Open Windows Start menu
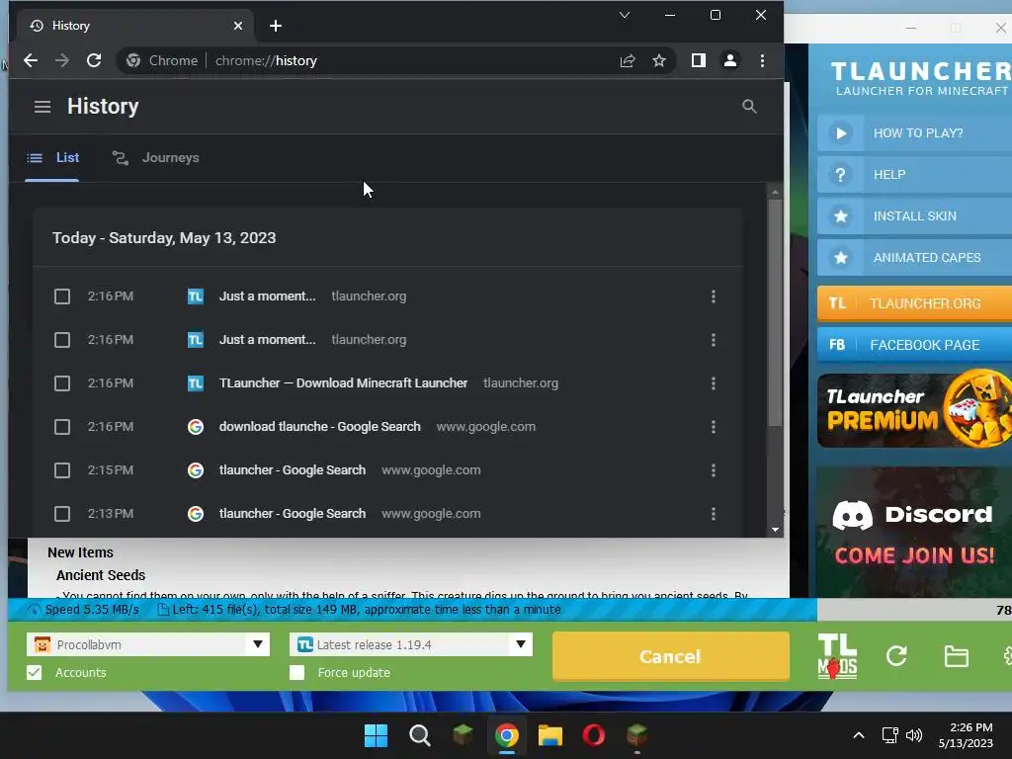1012x759 pixels. pos(376,735)
